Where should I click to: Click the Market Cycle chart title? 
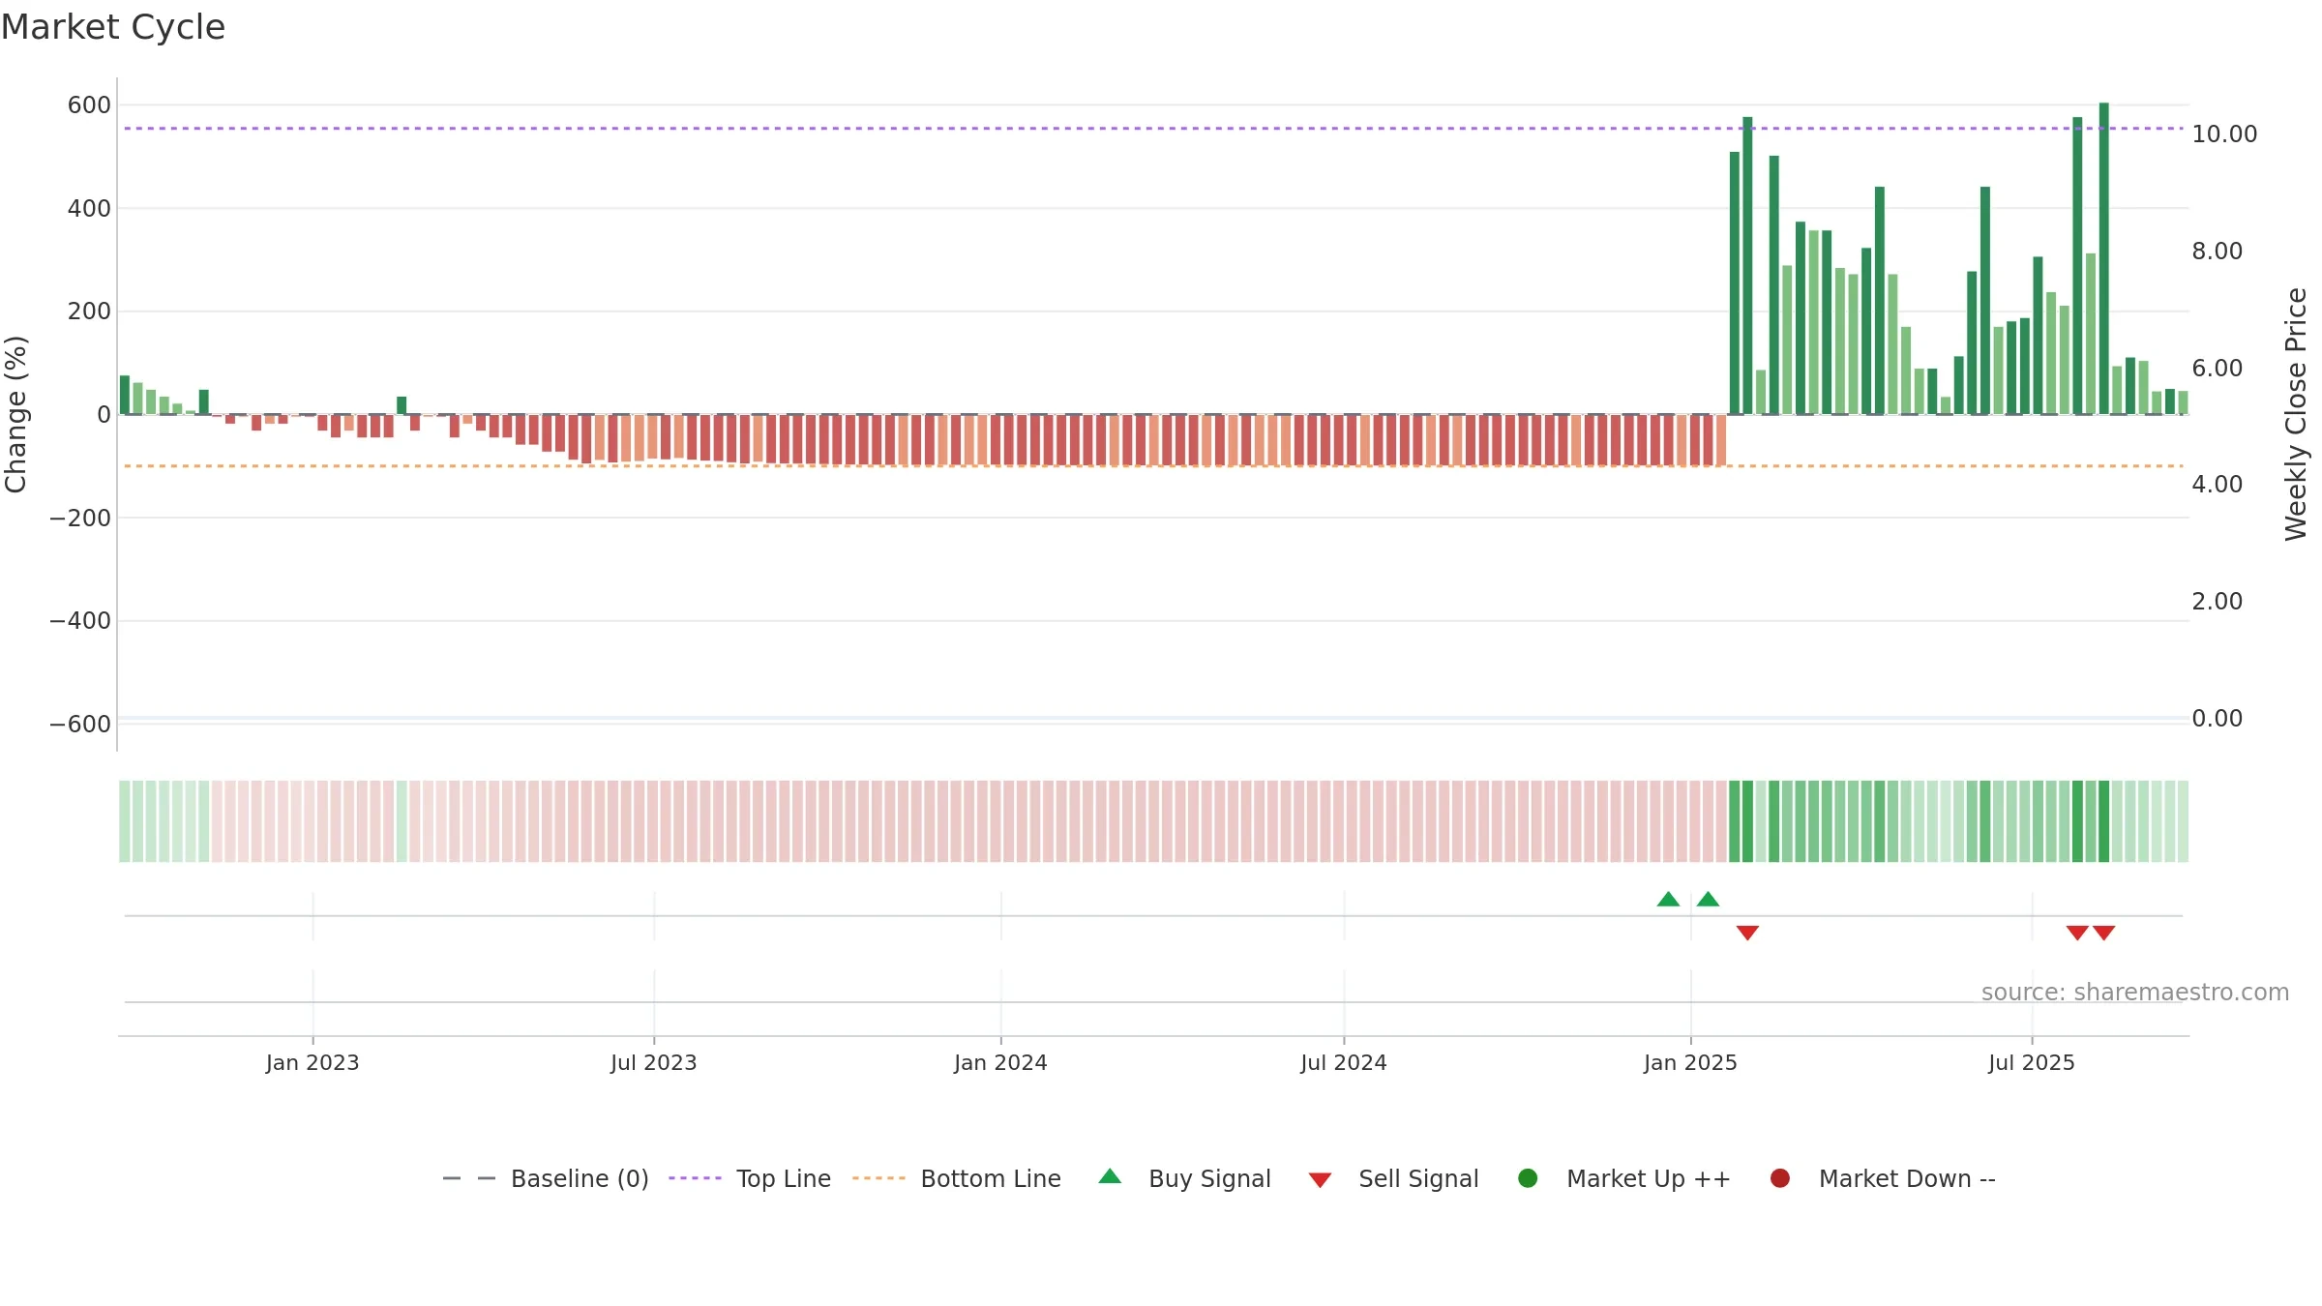tap(113, 27)
